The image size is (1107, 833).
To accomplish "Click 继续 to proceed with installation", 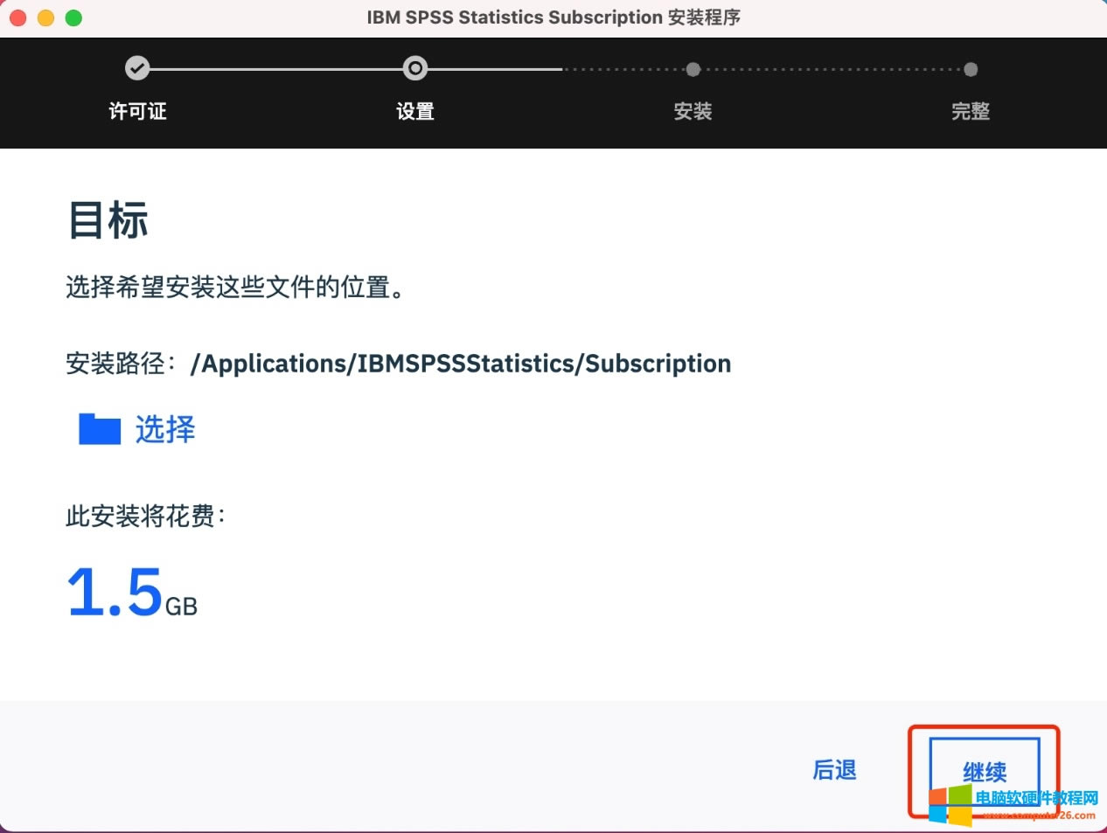I will [985, 772].
